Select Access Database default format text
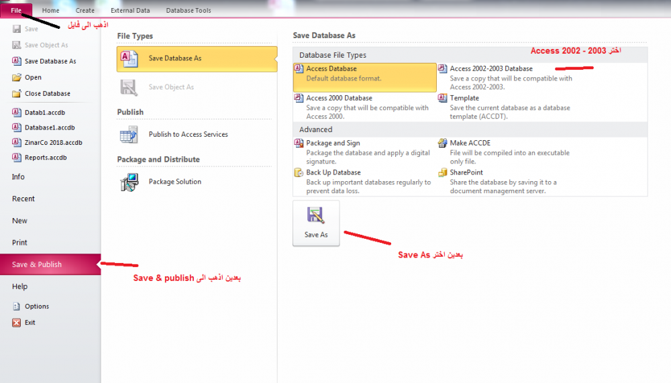This screenshot has height=383, width=671. pos(331,68)
